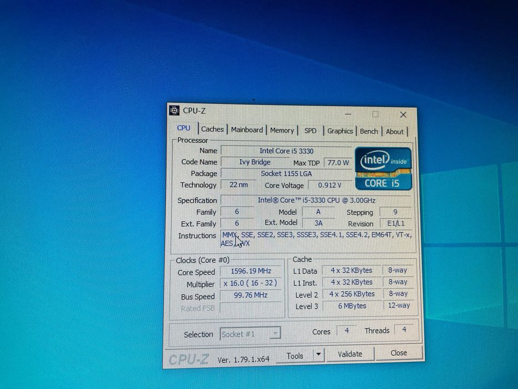518x389 pixels.
Task: Click the Intel Core i5 logo badge
Action: click(383, 169)
